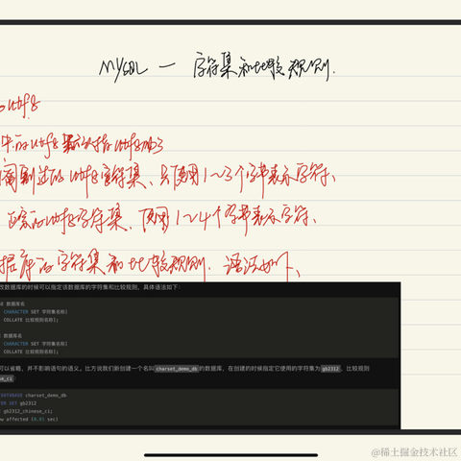Click the SET gb2312 code line
The height and width of the screenshot is (461, 461).
[x=18, y=403]
